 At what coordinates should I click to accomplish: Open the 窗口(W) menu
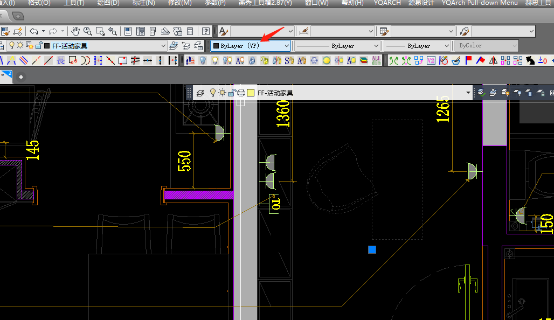pos(316,3)
